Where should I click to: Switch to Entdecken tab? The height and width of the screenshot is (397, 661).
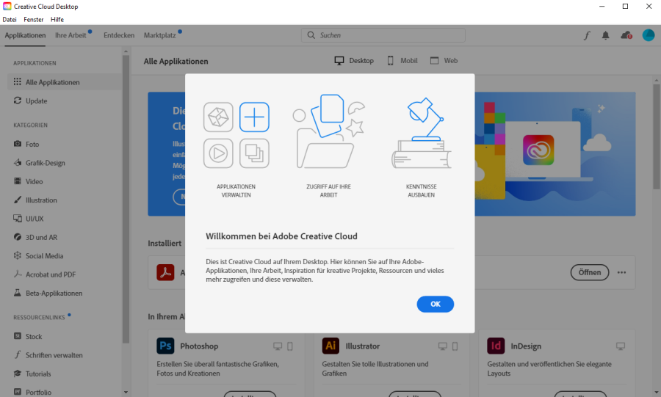(x=119, y=35)
